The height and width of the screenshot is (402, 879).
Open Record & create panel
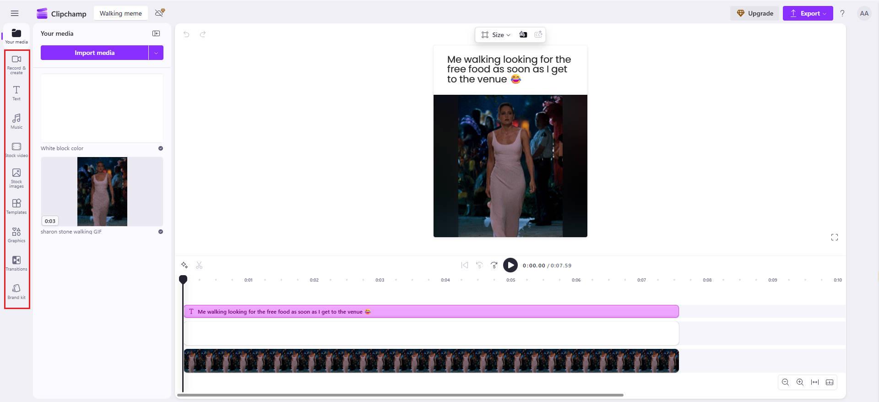click(16, 65)
